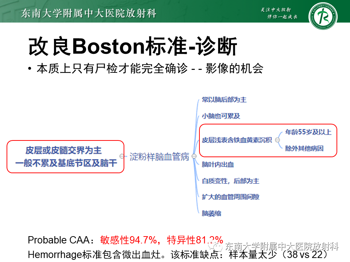Viewport: 350px width, 262px height.
Task: Click the red text 特异性81.2%
Action: 195,240
